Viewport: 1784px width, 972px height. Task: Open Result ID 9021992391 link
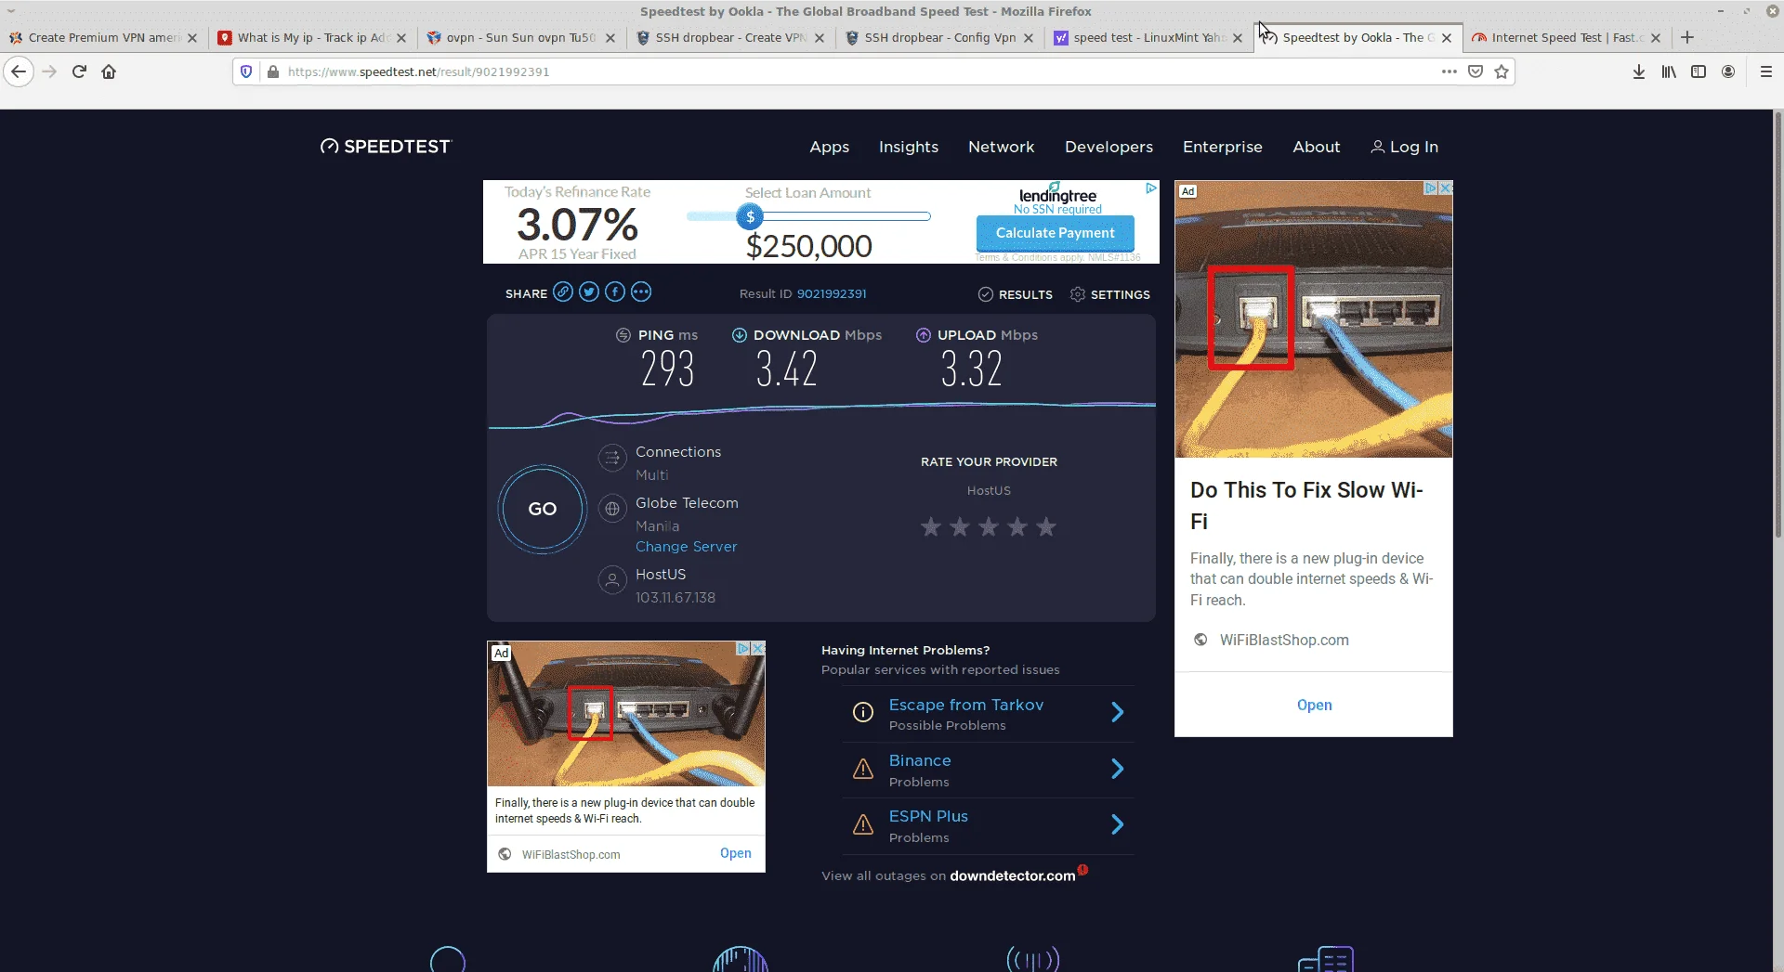click(x=832, y=294)
